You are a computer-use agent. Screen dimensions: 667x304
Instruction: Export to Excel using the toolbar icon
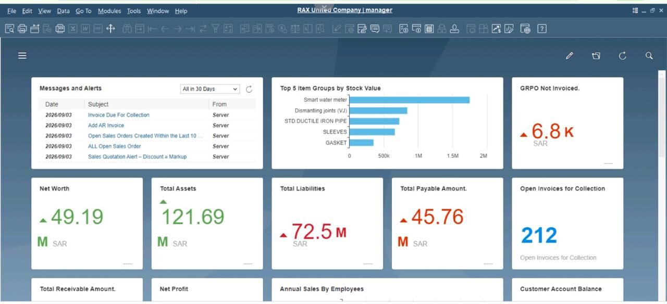point(73,29)
